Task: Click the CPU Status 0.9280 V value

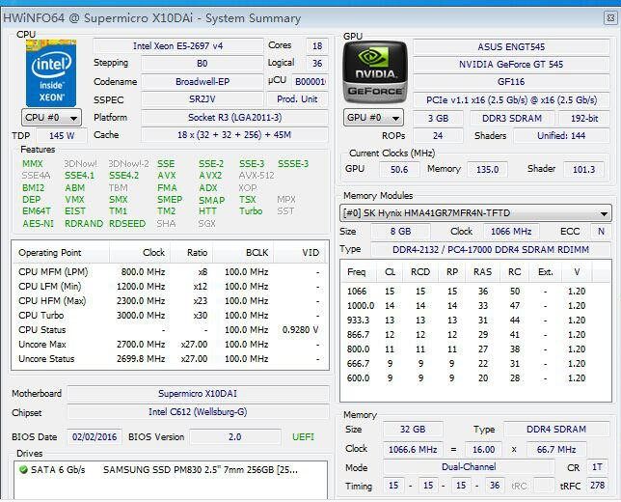Action: [x=300, y=330]
